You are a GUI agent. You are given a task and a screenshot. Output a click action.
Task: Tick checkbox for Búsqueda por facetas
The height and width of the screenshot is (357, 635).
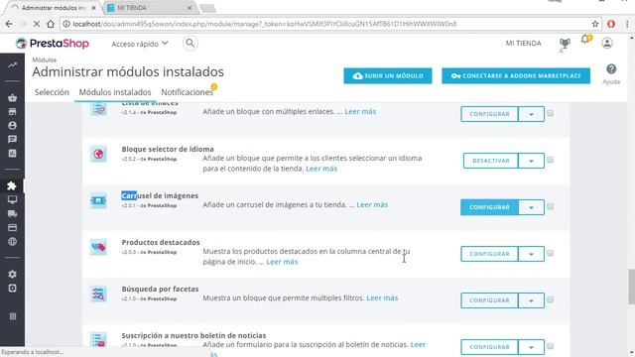(550, 299)
